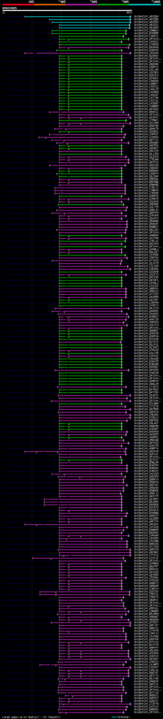Open the UniRef100_C9PPG7 entry
The height and width of the screenshot is (719, 163).
(146, 134)
